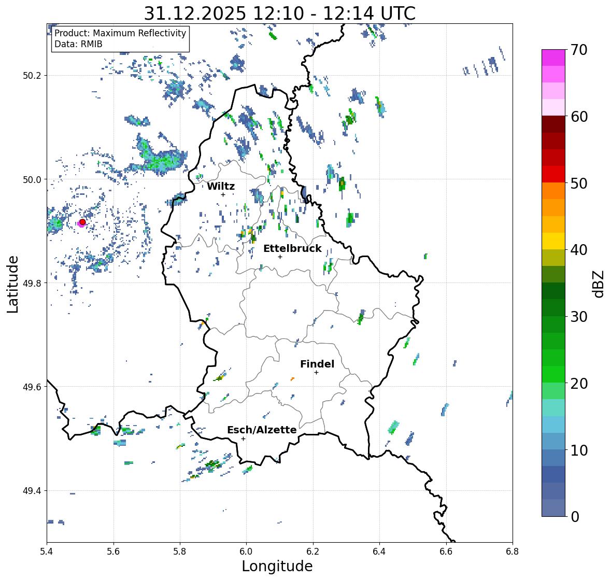This screenshot has width=611, height=579.
Task: Click the 40 tick on colorbar
Action: click(x=578, y=250)
